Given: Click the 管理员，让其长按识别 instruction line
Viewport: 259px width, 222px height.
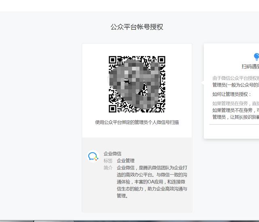Looking at the screenshot, I should [236, 117].
